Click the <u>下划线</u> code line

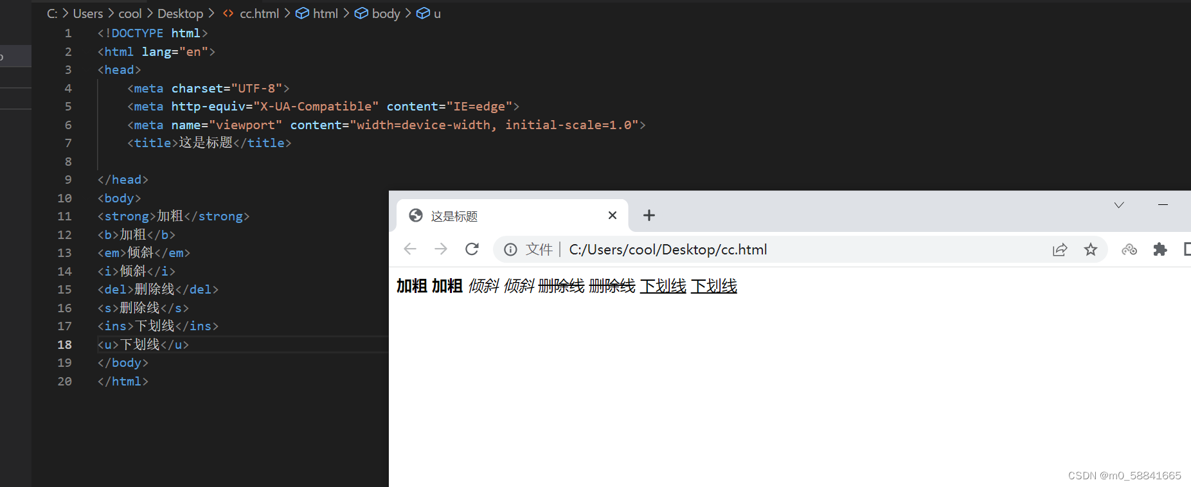pyautogui.click(x=143, y=344)
